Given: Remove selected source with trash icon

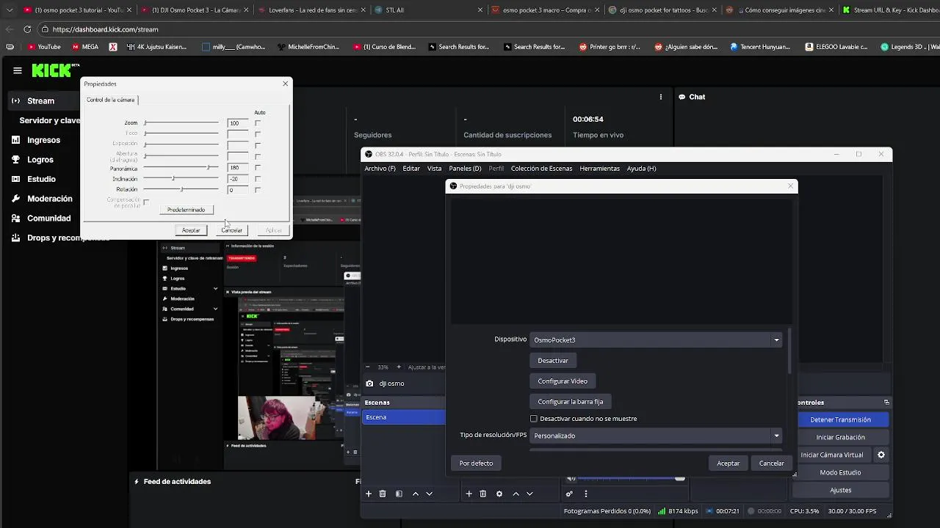Looking at the screenshot, I should click(482, 494).
